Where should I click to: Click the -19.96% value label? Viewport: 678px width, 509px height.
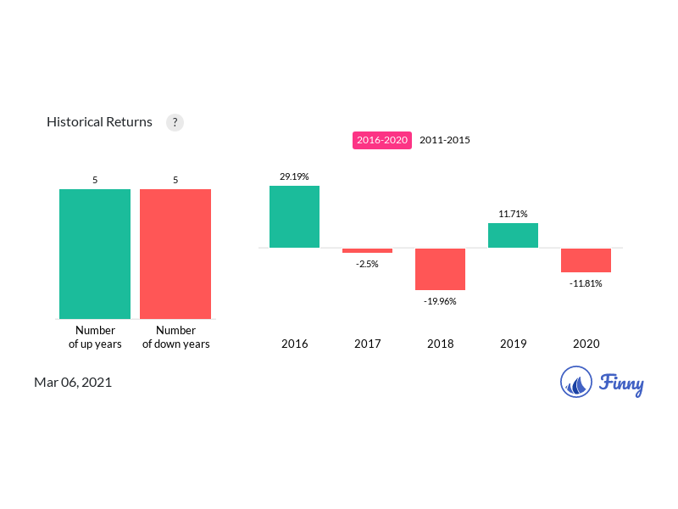[440, 300]
